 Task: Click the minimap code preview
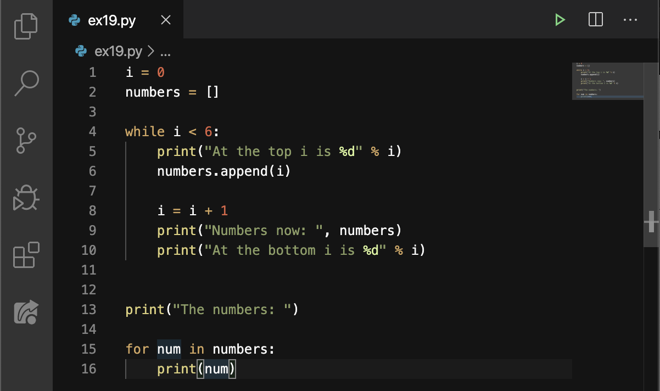(607, 80)
